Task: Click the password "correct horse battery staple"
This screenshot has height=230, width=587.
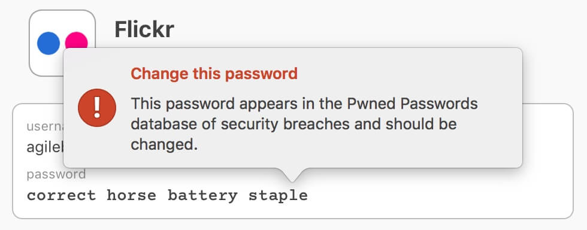Action: pyautogui.click(x=167, y=195)
